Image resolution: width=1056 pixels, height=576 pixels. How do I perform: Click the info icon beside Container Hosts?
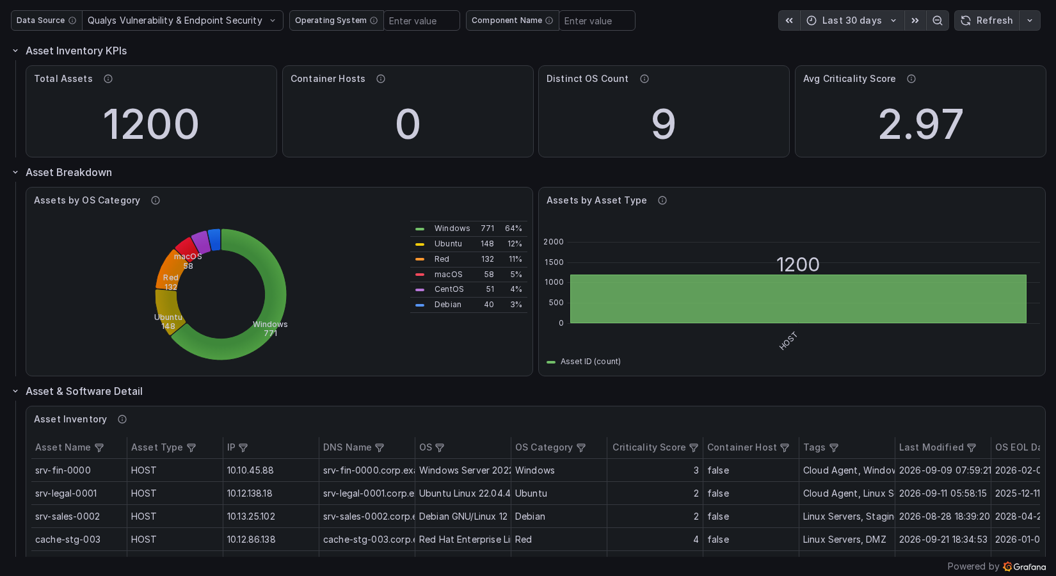381,79
